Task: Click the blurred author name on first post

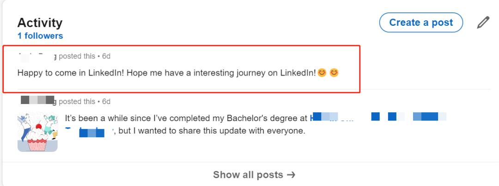Action: point(37,57)
